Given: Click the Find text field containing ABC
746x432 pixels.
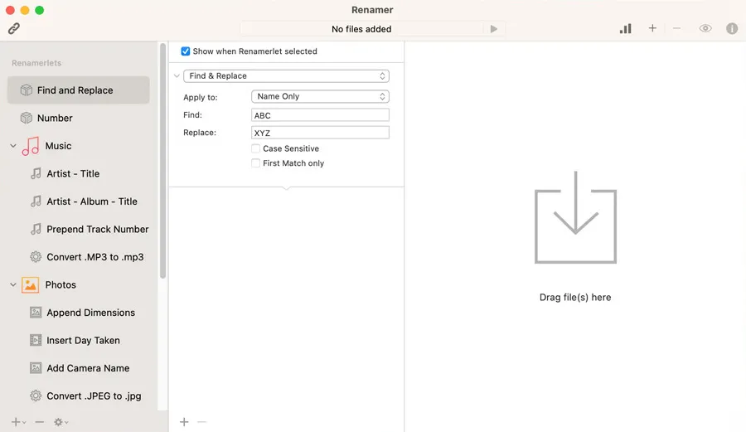Looking at the screenshot, I should [x=320, y=116].
